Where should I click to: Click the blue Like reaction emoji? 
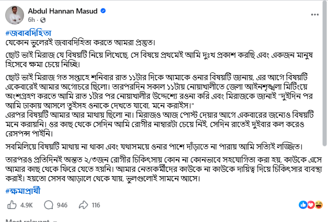point(302,205)
